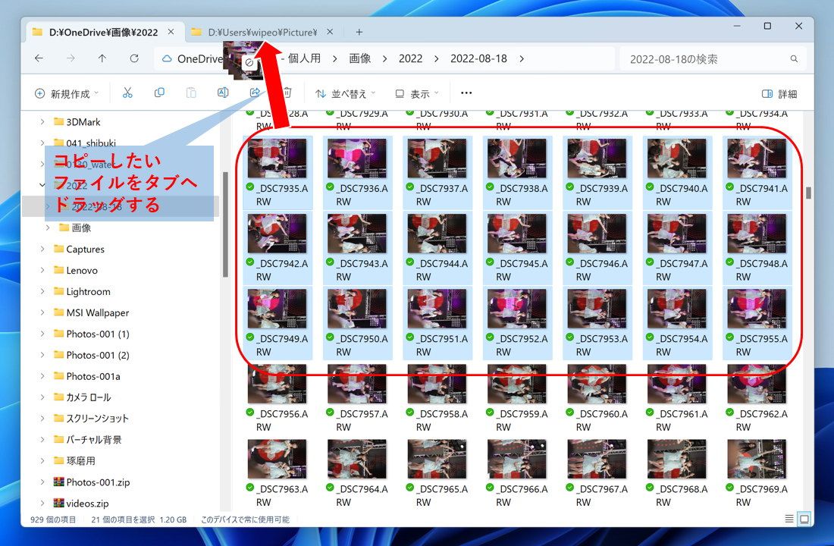This screenshot has height=546, width=834.
Task: Go back to the previous folder
Action: [x=39, y=58]
